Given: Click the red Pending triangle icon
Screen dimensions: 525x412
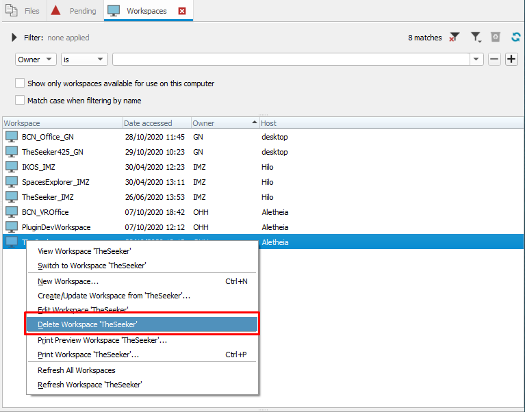Looking at the screenshot, I should [55, 10].
